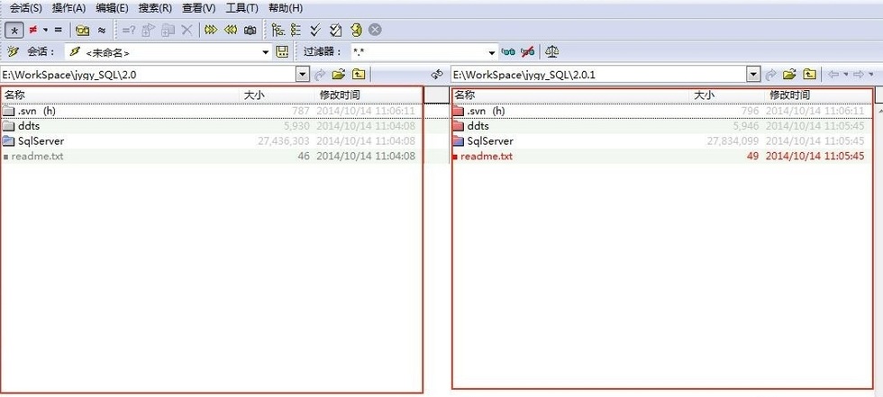Click the right pane Back arrow
883x397 pixels.
click(833, 74)
